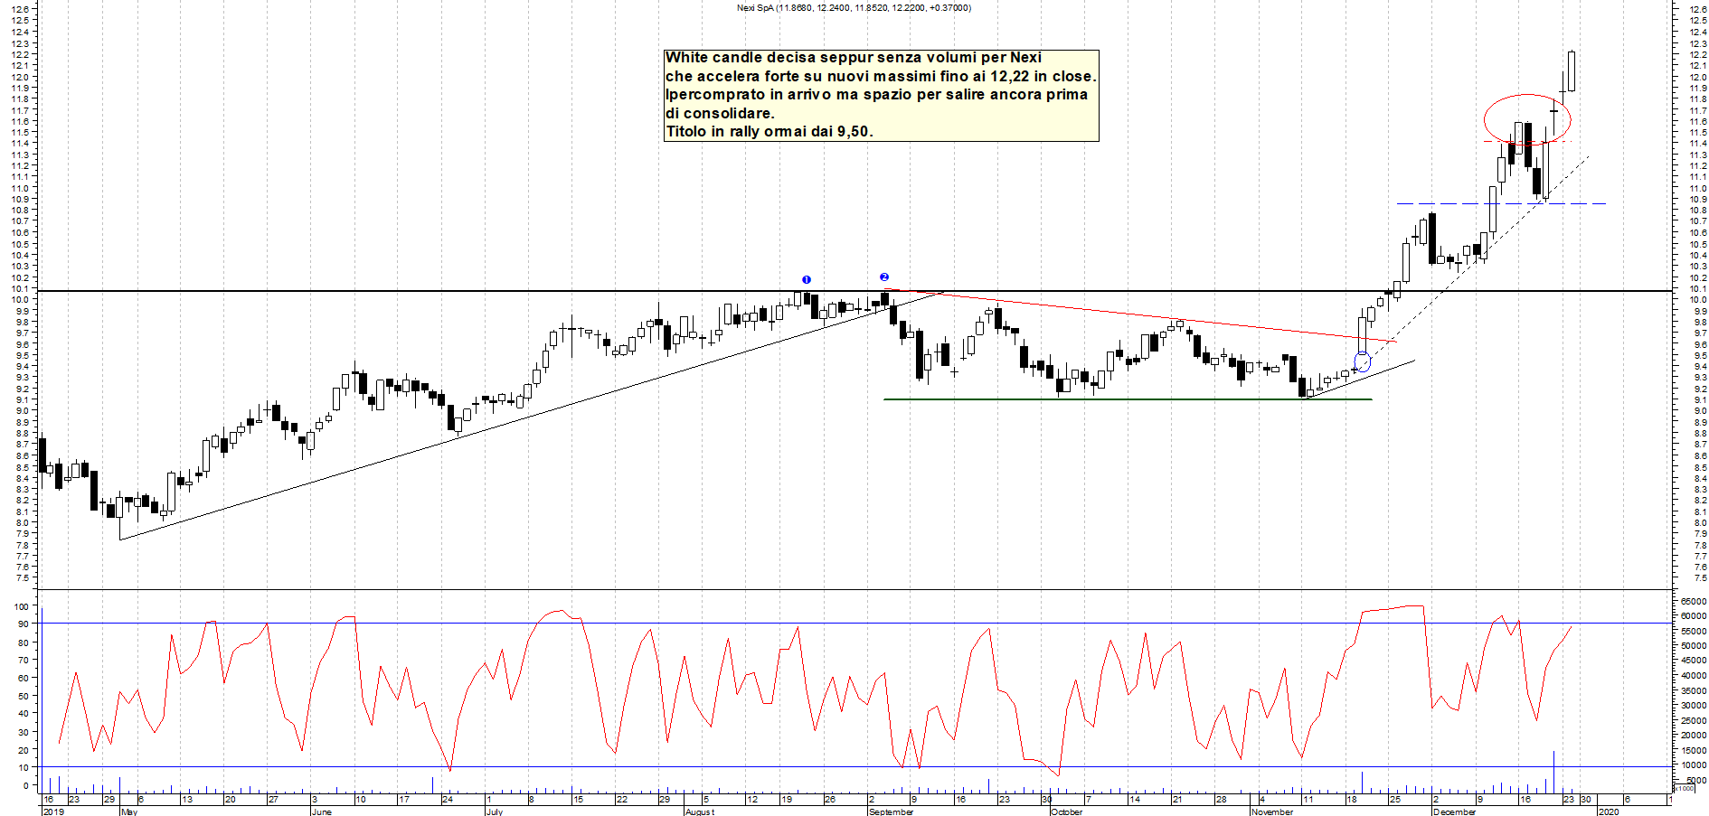Click the 10.0 value on the left price axis

click(20, 299)
